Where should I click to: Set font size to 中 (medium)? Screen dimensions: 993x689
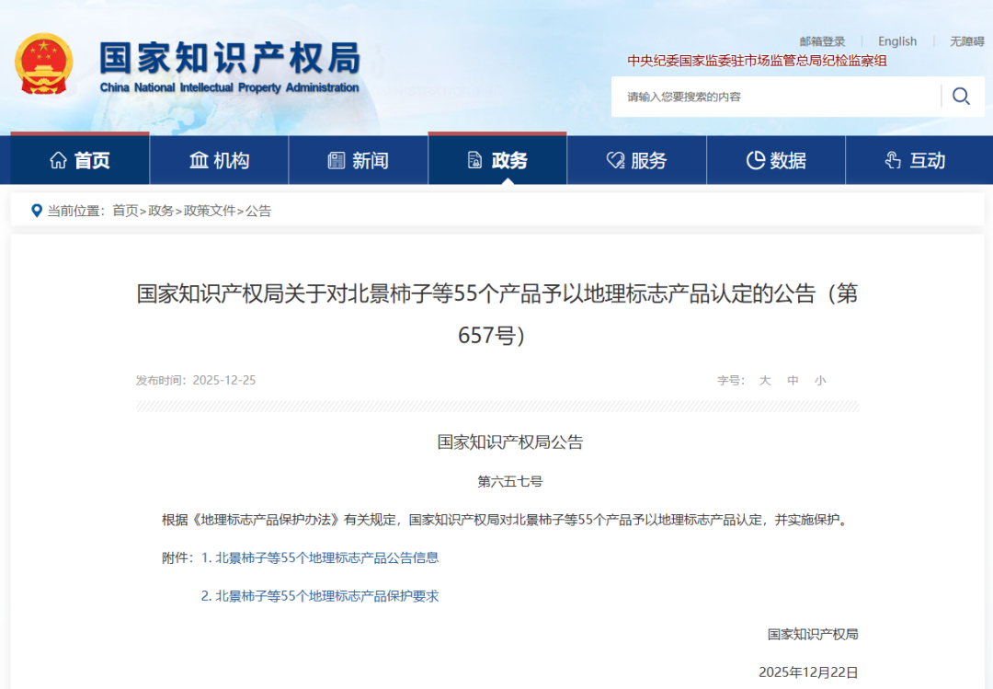point(793,381)
